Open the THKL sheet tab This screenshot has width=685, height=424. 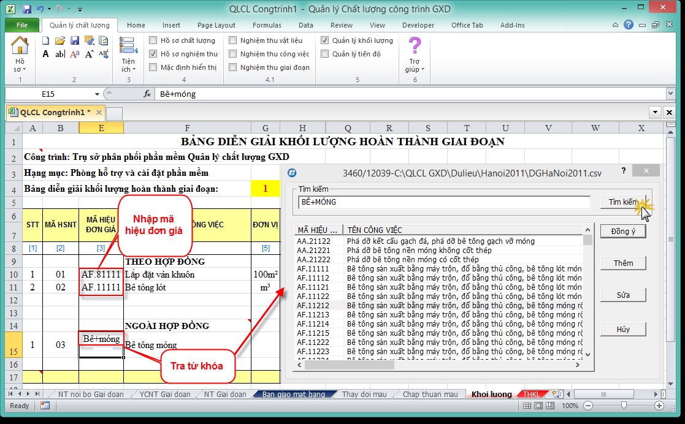[531, 394]
